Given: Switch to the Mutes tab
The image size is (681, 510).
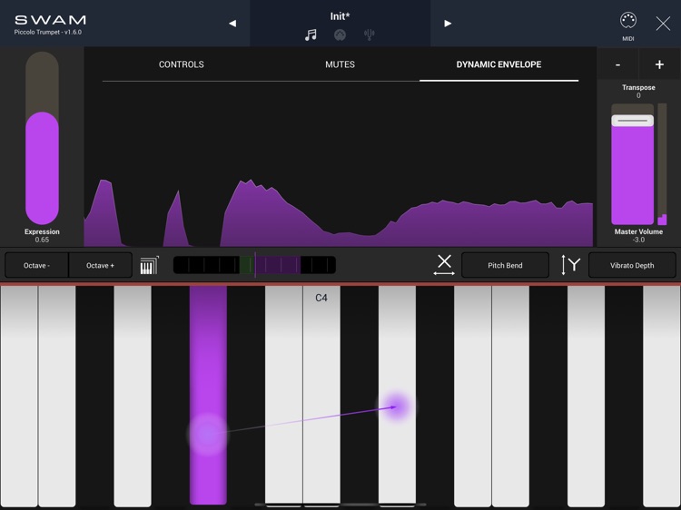Looking at the screenshot, I should coord(340,64).
